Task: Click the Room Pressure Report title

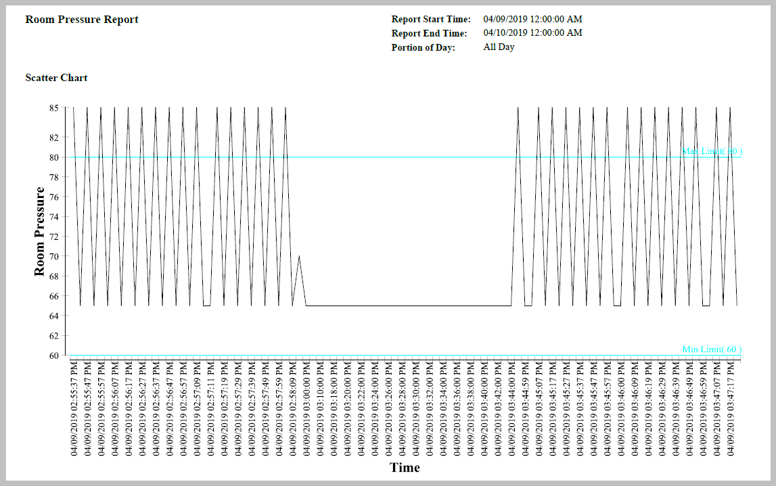Action: pyautogui.click(x=82, y=20)
